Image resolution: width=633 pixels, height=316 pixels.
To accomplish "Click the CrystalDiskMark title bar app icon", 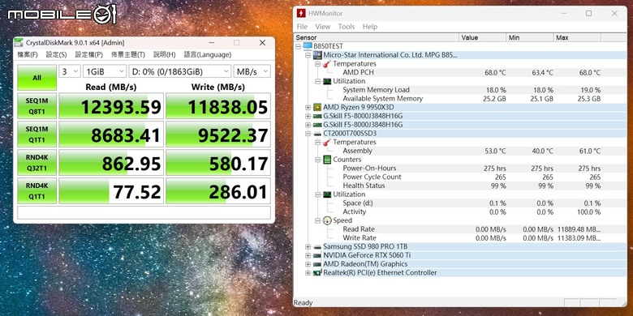I will coord(19,42).
